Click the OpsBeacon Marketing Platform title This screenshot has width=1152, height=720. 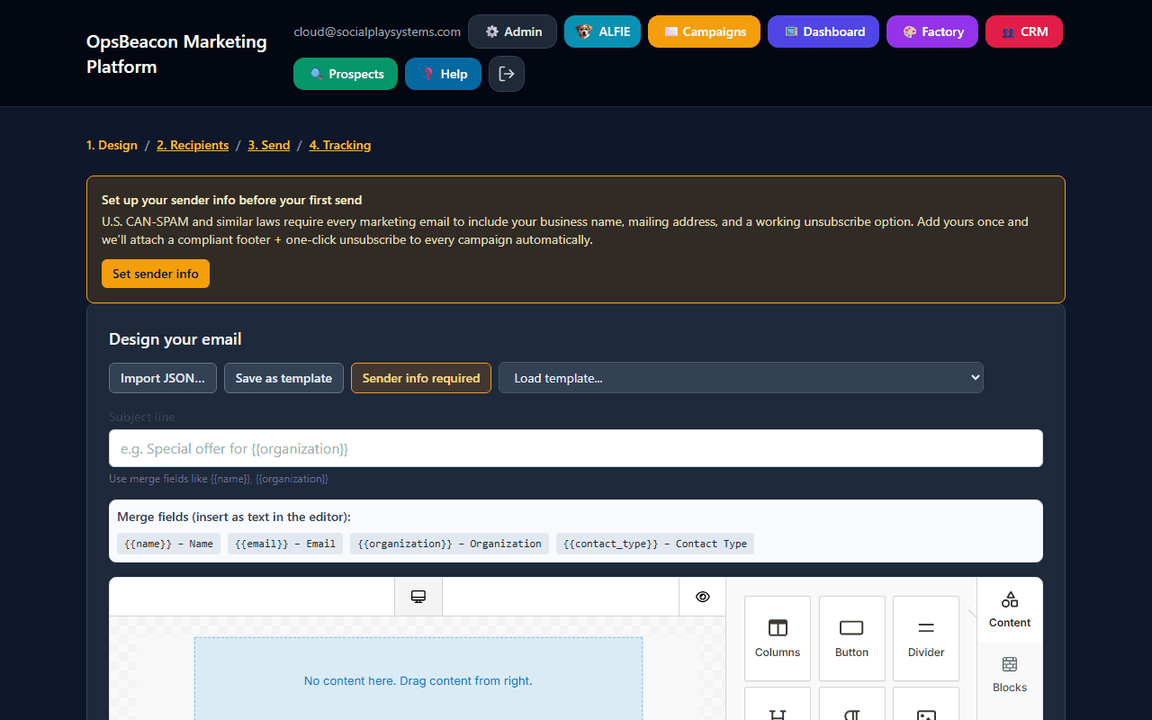coord(176,54)
